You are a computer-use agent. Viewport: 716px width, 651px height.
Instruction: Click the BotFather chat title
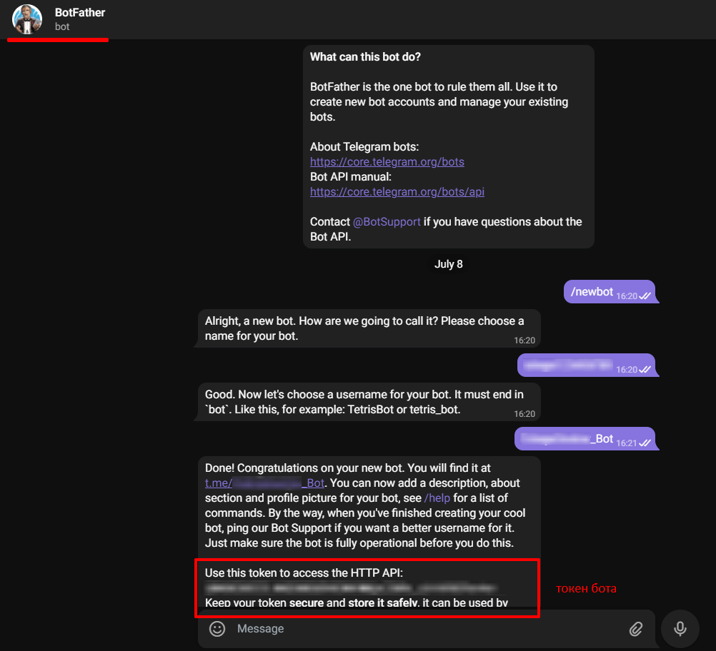pyautogui.click(x=80, y=13)
